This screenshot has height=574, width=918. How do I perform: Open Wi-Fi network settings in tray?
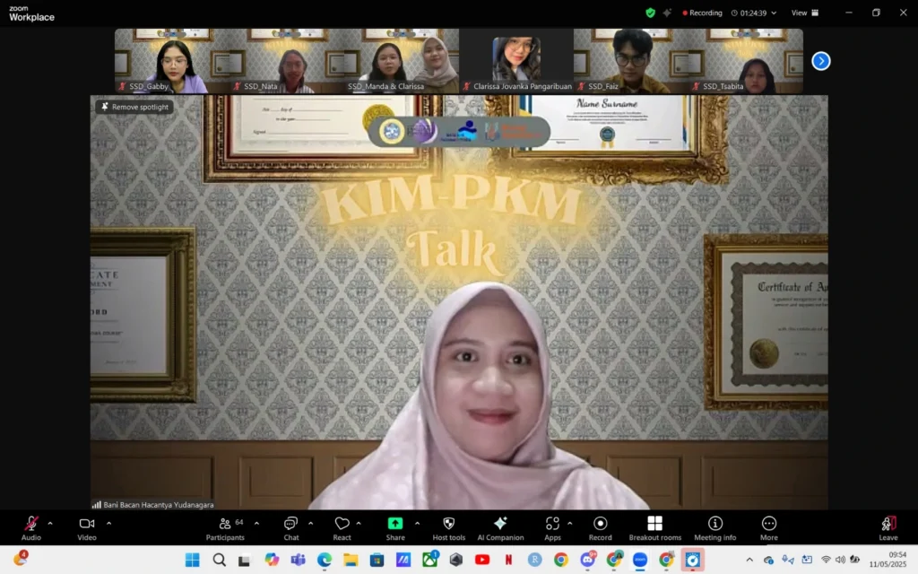pyautogui.click(x=826, y=560)
